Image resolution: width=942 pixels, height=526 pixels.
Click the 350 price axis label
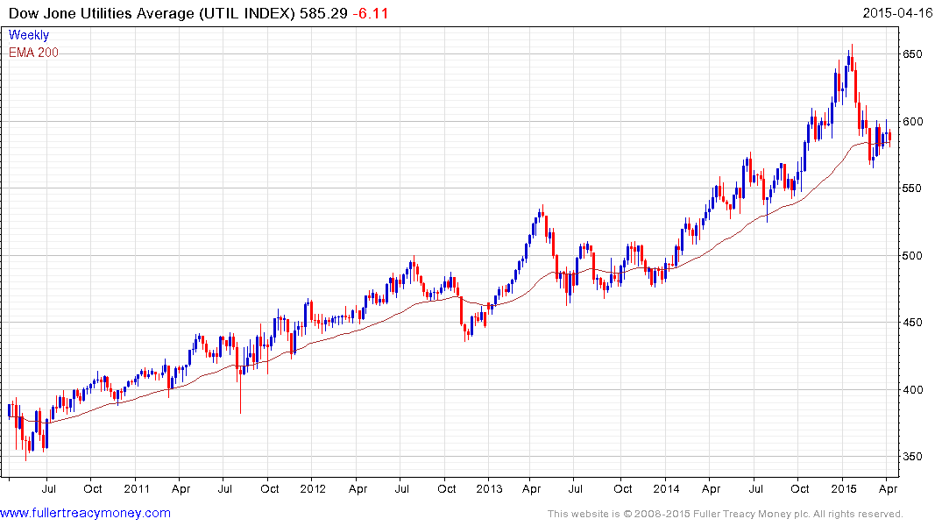(914, 457)
